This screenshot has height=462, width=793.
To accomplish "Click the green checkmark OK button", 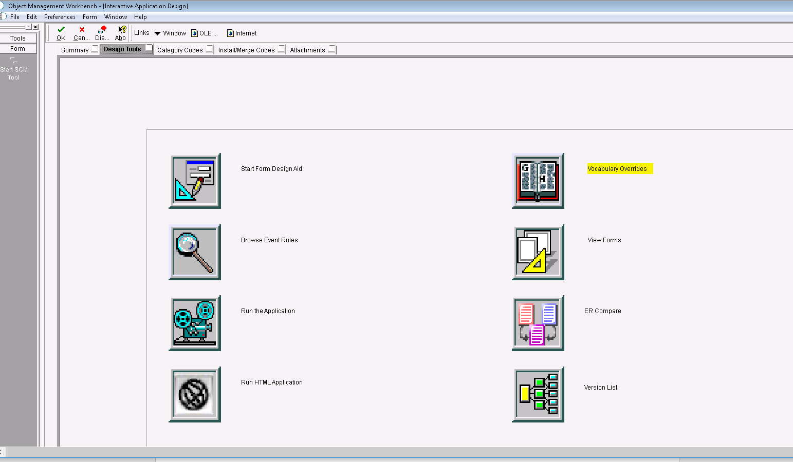I will (x=61, y=33).
